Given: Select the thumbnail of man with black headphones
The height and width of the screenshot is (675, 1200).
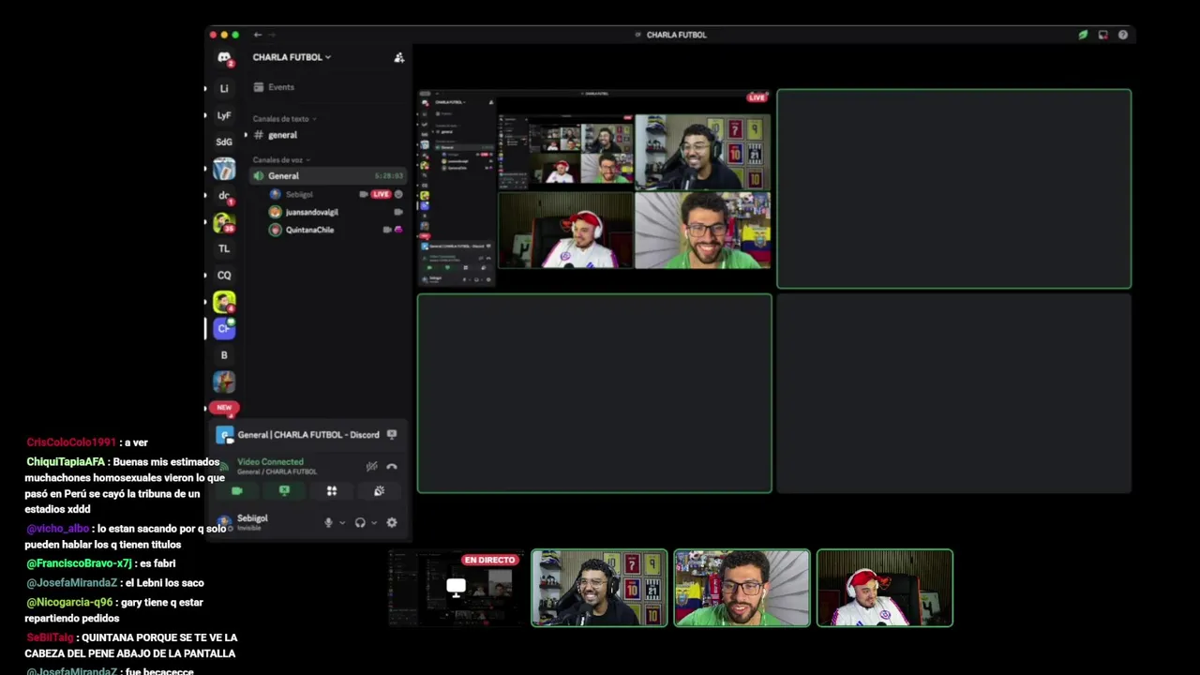Looking at the screenshot, I should 599,588.
